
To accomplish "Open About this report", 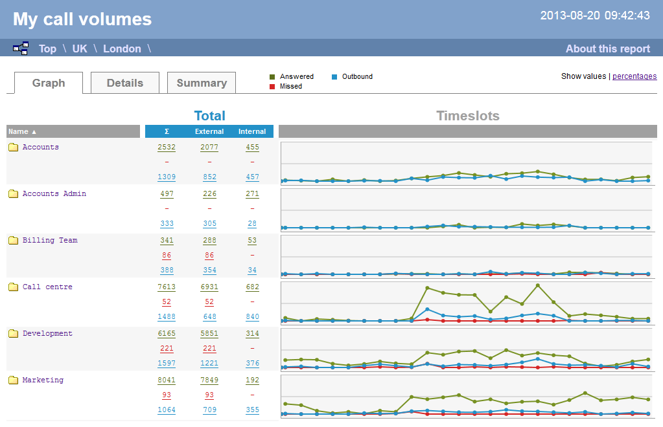I will point(607,49).
